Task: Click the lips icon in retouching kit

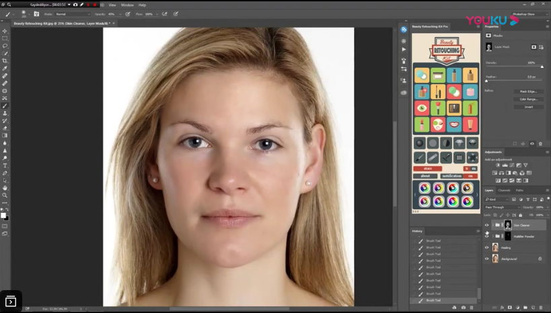Action: (x=454, y=125)
